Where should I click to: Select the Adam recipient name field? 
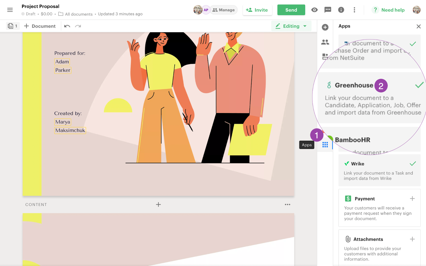click(x=62, y=62)
